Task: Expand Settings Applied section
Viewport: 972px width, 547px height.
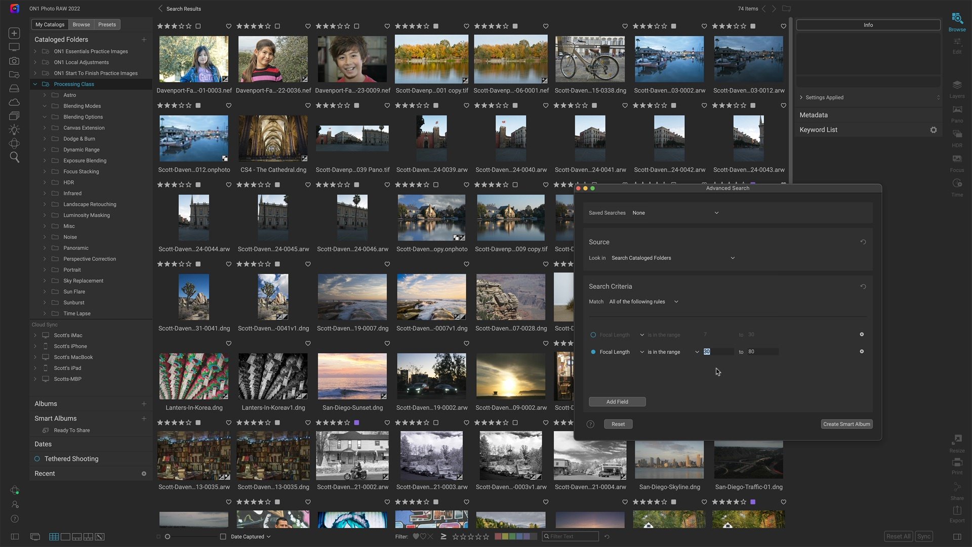Action: pyautogui.click(x=800, y=97)
